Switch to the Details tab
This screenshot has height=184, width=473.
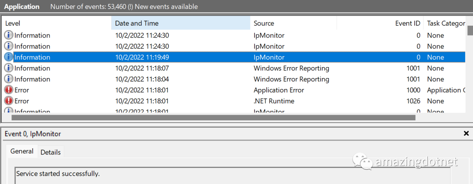51,152
